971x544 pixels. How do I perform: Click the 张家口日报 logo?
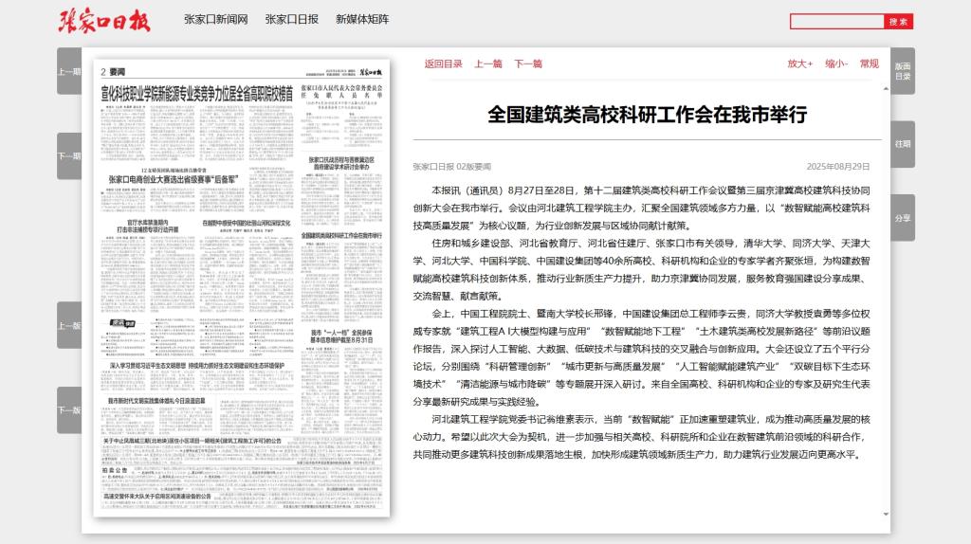104,20
